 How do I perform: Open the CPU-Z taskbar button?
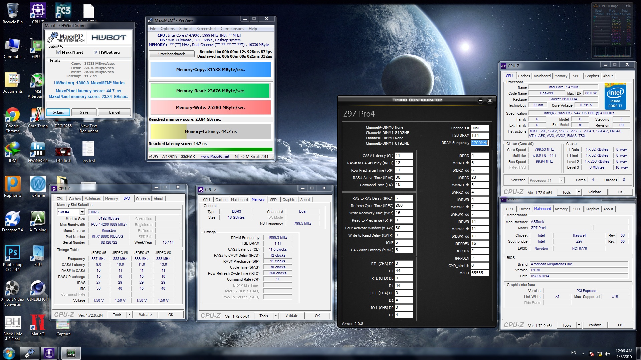pyautogui.click(x=49, y=353)
